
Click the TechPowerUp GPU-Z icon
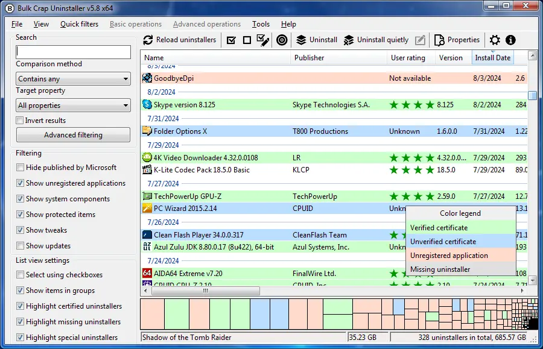147,197
